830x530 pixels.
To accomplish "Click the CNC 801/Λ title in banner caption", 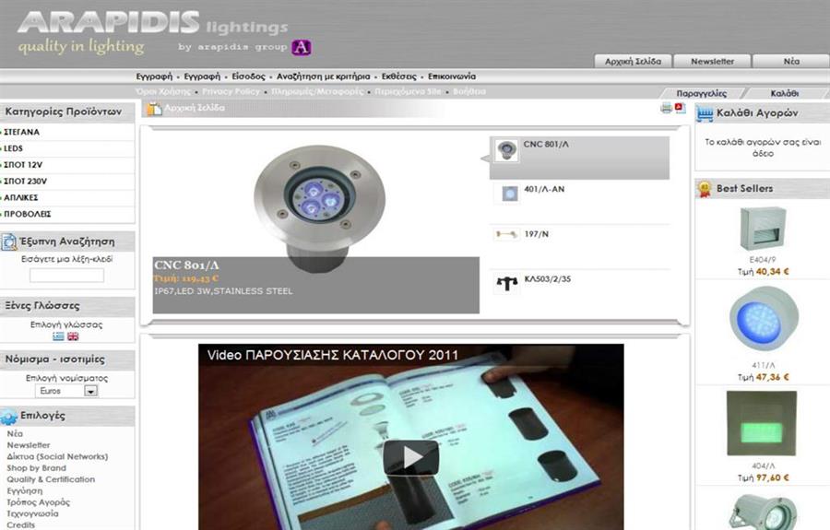I will click(x=186, y=265).
